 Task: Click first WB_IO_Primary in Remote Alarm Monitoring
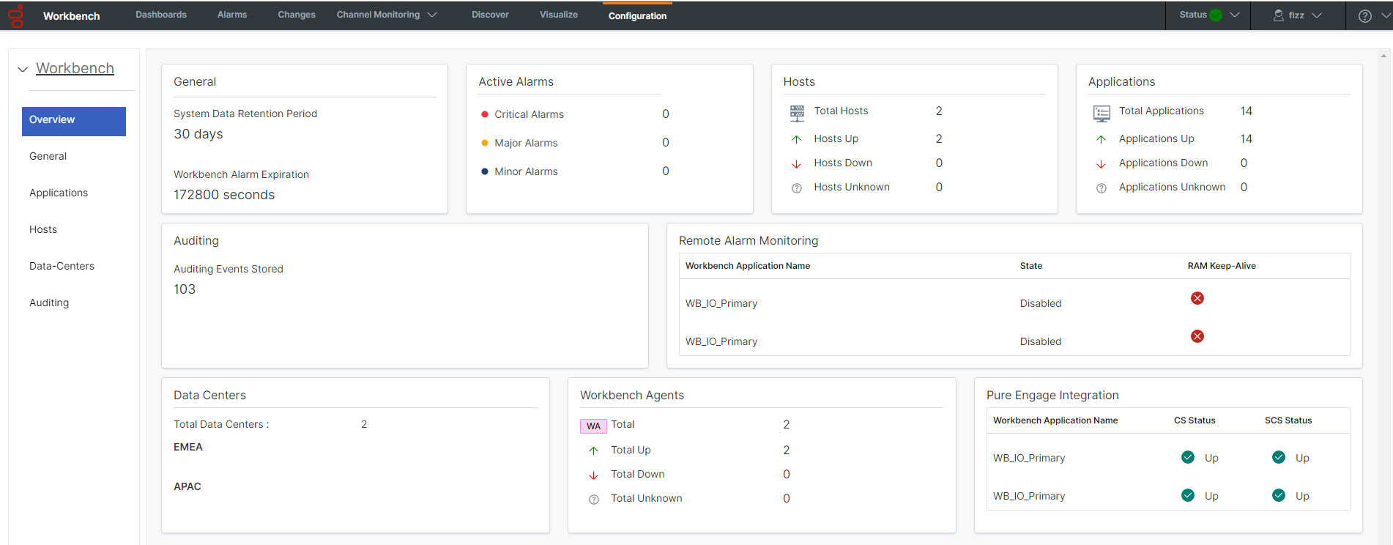[x=721, y=303]
